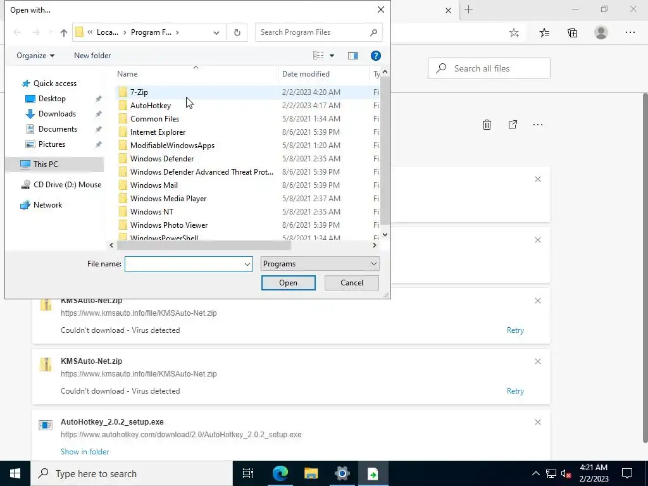Viewport: 648px width, 486px height.
Task: Show AutoHotkey setup in folder
Action: (x=85, y=452)
